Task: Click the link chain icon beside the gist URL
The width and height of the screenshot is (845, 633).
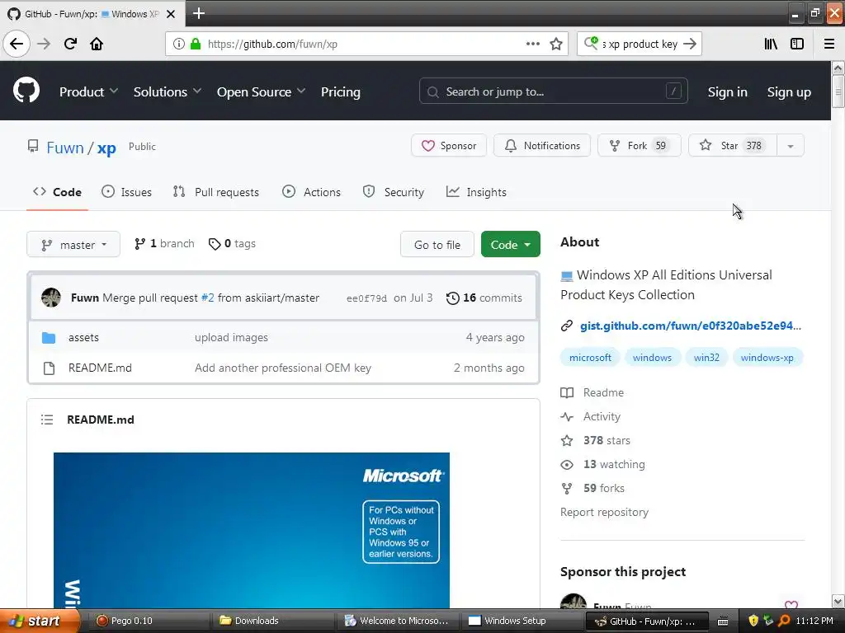Action: click(566, 326)
